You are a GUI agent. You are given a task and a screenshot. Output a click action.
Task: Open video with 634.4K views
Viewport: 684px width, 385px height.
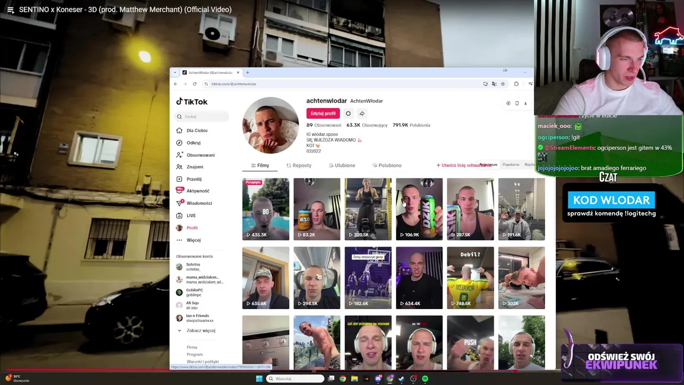(x=419, y=278)
